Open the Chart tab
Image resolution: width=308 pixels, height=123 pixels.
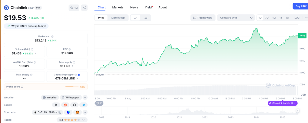click(102, 7)
